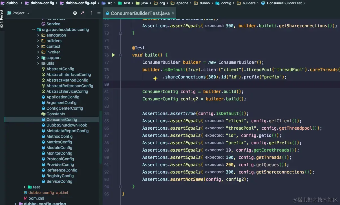The image size is (340, 205).
Task: Click the fold marker at line 94
Action: [x=120, y=187]
